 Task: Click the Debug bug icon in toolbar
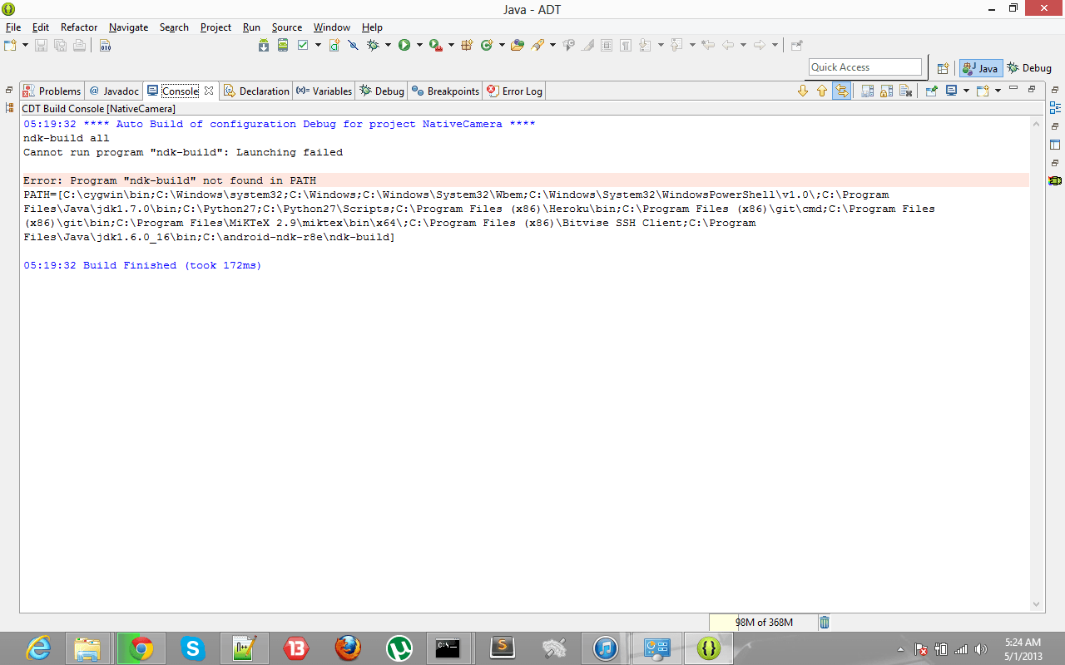tap(373, 45)
